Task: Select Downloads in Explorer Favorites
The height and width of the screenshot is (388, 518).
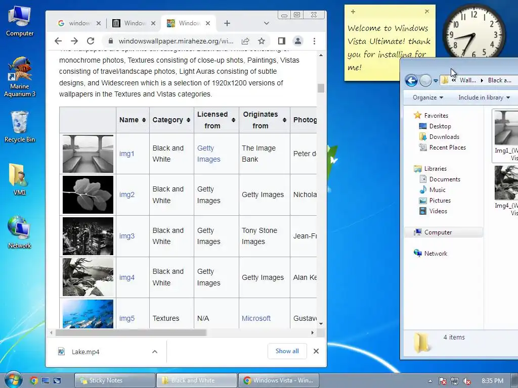Action: pyautogui.click(x=439, y=136)
